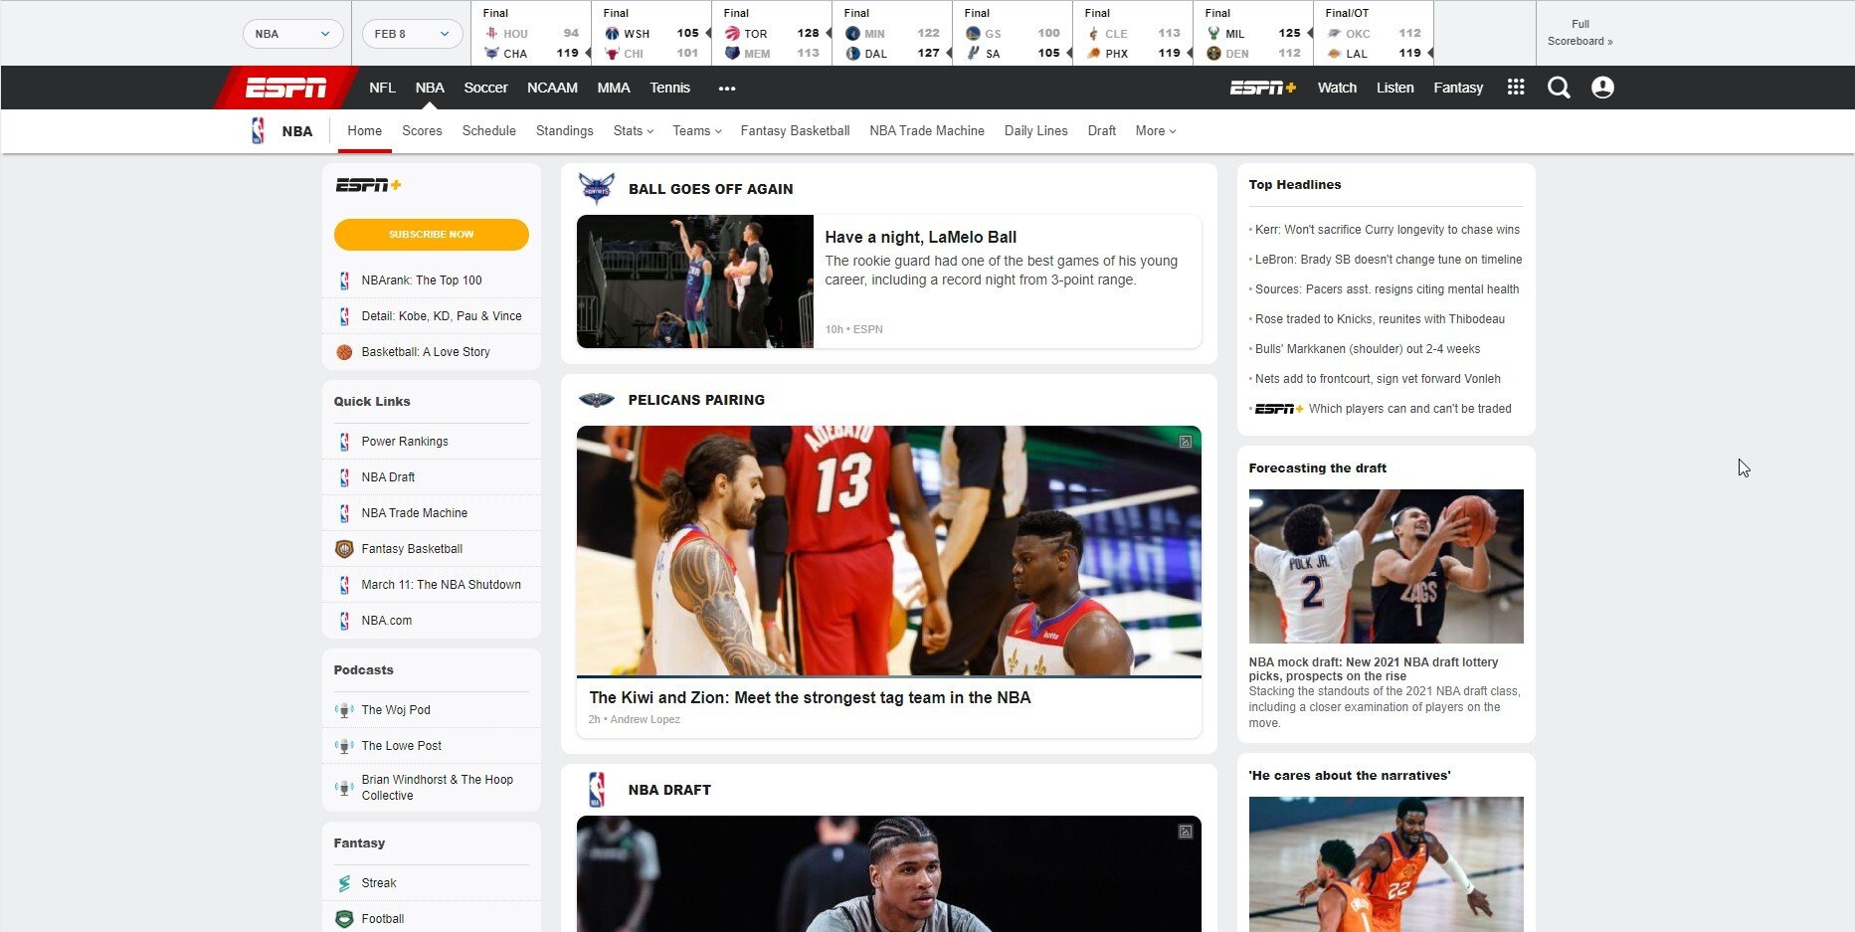Switch to the Standings tab

[564, 131]
